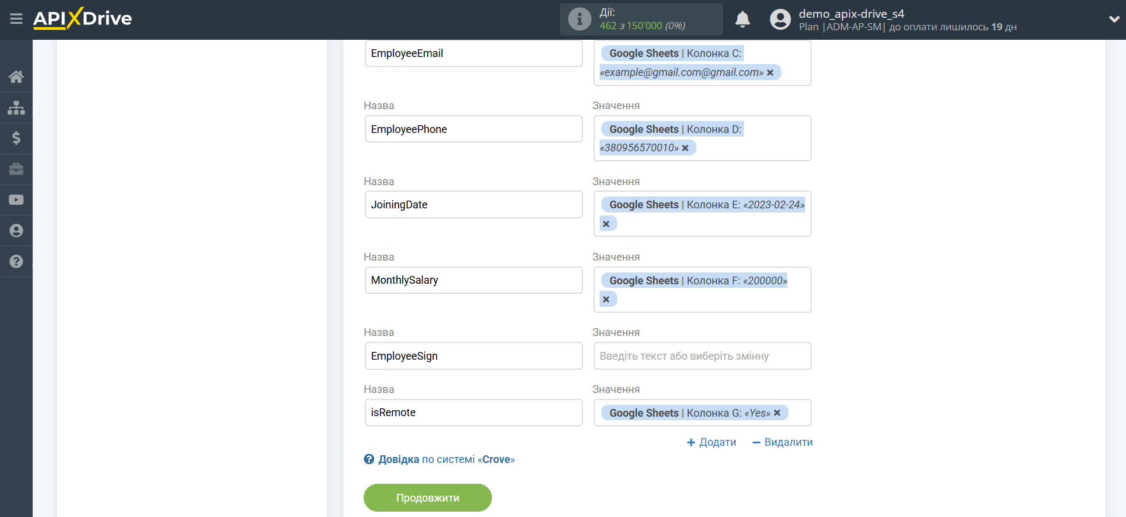The width and height of the screenshot is (1126, 517).
Task: Click the MonthlySalary name field
Action: point(473,280)
